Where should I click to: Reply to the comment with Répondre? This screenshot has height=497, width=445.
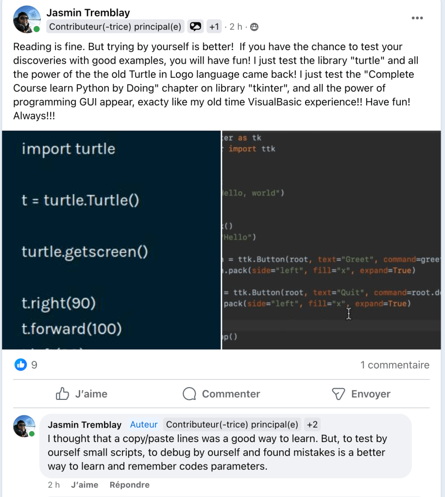click(x=129, y=485)
